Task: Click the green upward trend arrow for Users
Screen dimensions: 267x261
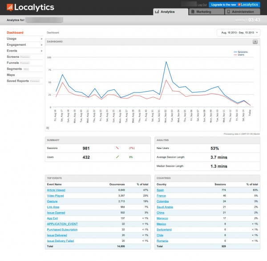Action: (117, 157)
